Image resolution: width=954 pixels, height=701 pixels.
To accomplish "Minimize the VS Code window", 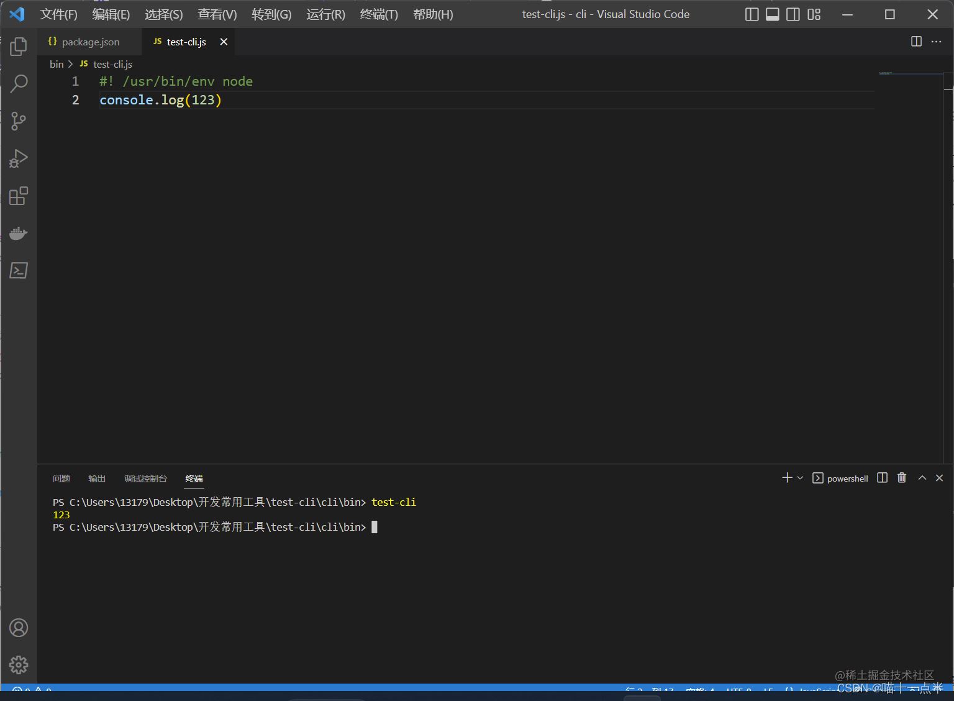I will pos(848,14).
